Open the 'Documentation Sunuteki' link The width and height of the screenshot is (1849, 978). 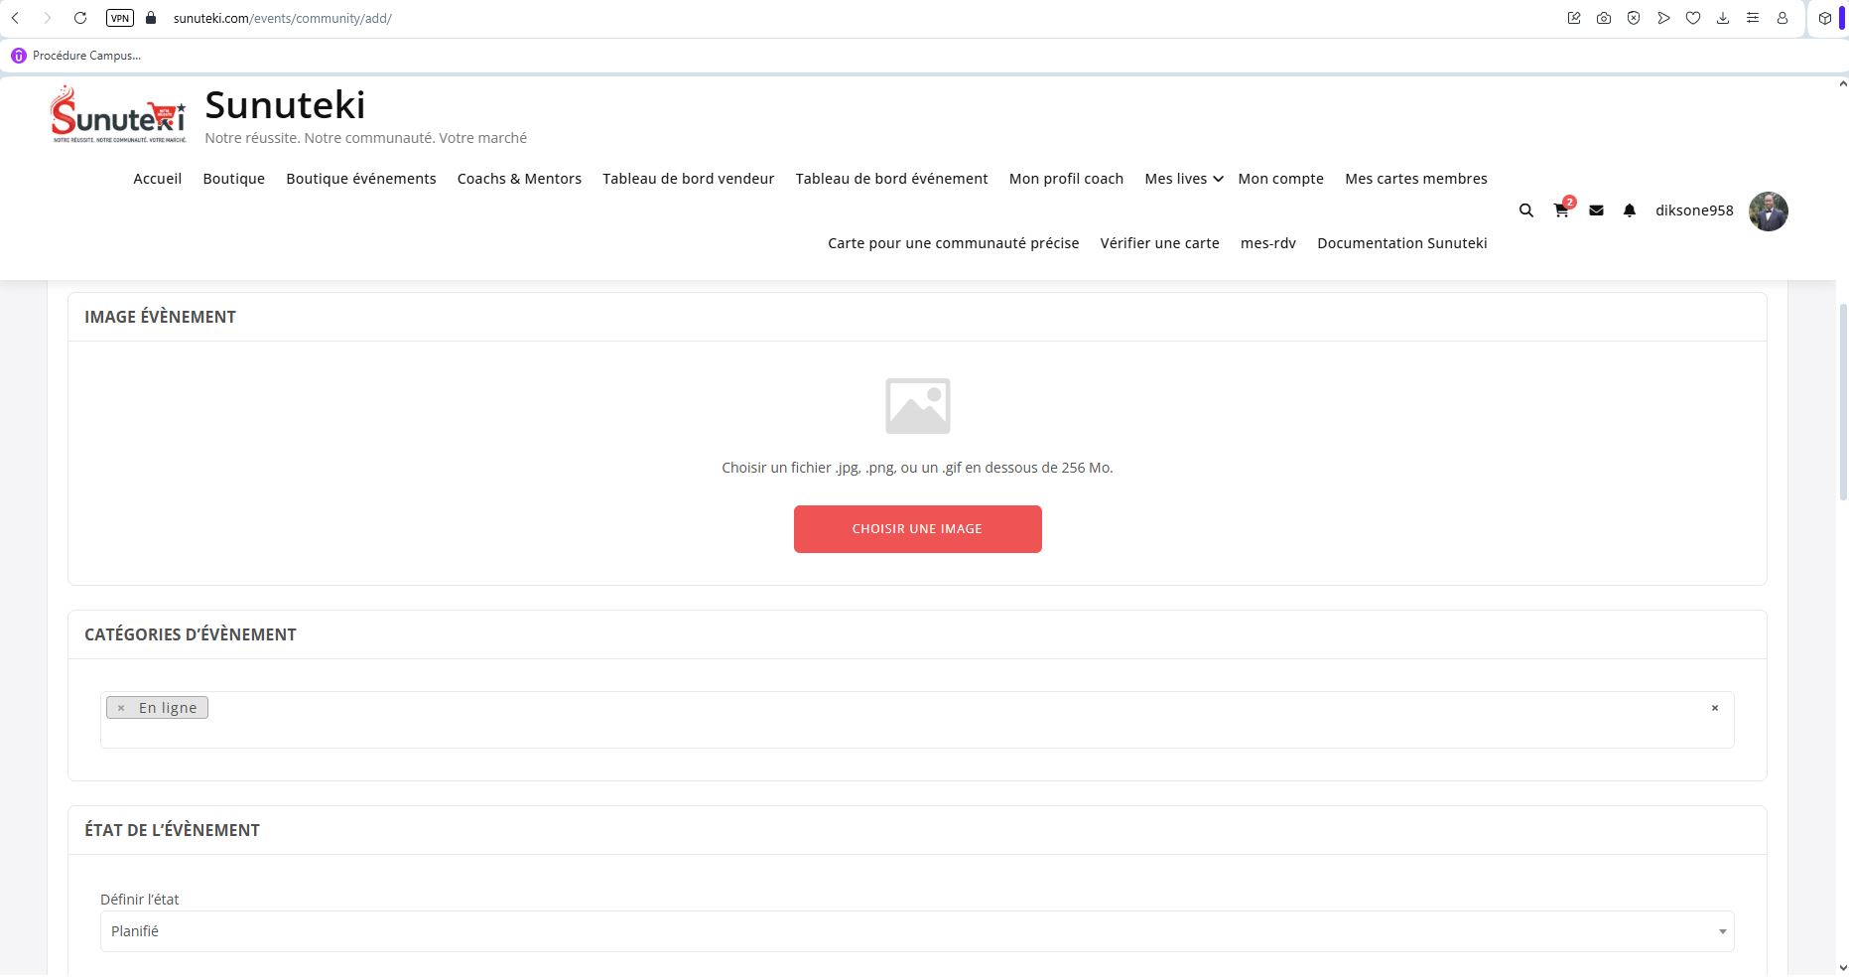tap(1401, 243)
